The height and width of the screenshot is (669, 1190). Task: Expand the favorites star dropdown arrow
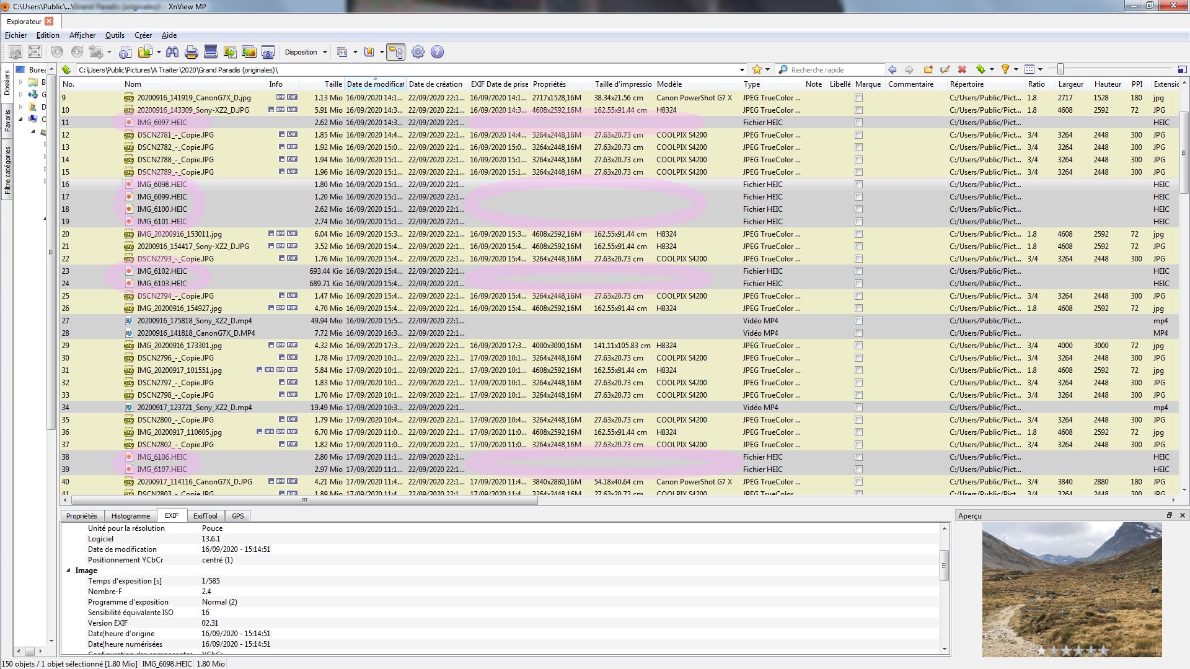click(767, 69)
